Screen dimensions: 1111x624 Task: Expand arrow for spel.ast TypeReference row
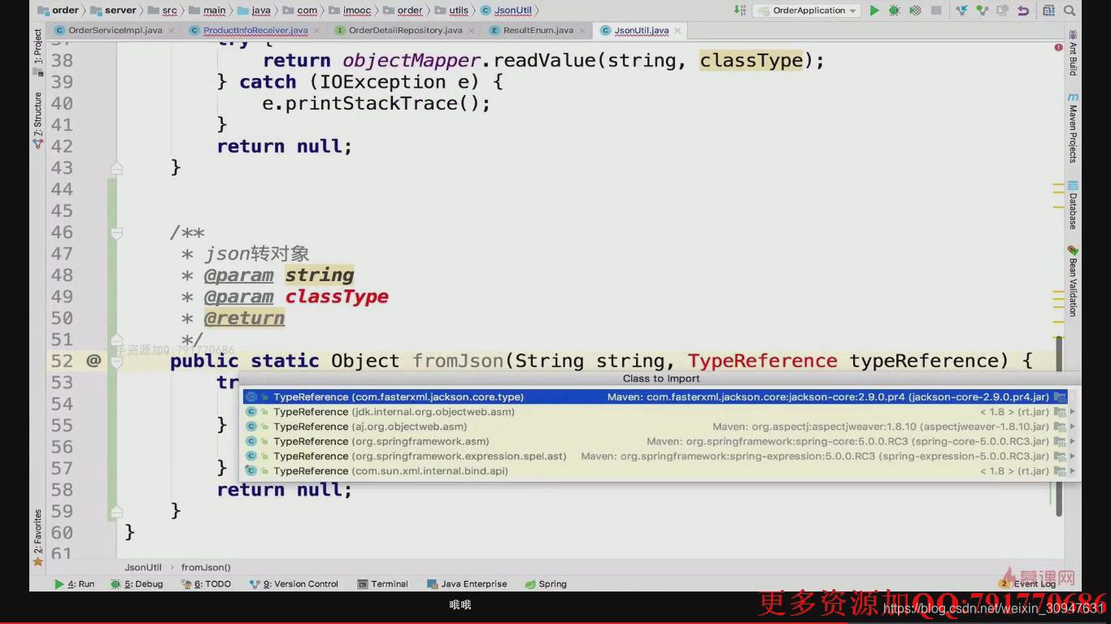pos(1073,456)
